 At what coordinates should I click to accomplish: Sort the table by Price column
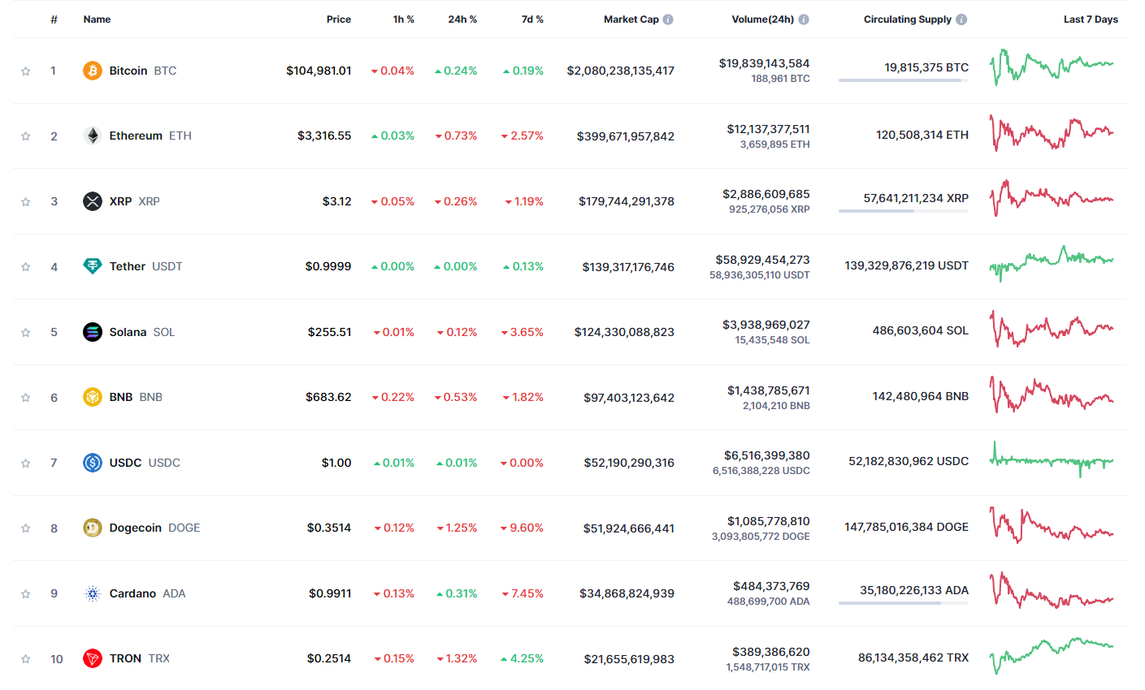click(x=339, y=19)
